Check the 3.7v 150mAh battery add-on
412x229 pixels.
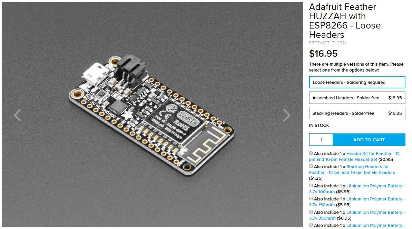coord(311,199)
